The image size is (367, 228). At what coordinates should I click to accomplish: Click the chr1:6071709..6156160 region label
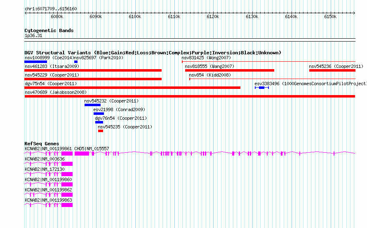coord(51,9)
